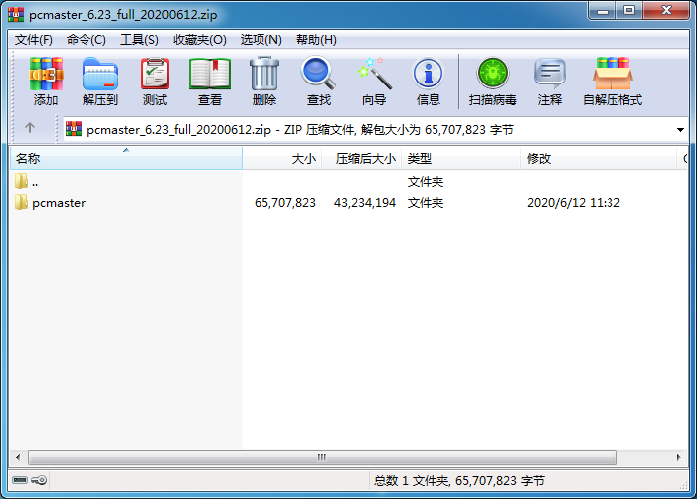The image size is (697, 499).
Task: Click the 查看 (View) book icon
Action: 210,81
